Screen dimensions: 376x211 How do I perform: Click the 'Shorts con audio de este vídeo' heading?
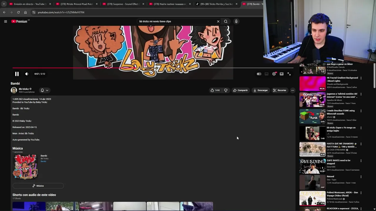click(x=34, y=195)
